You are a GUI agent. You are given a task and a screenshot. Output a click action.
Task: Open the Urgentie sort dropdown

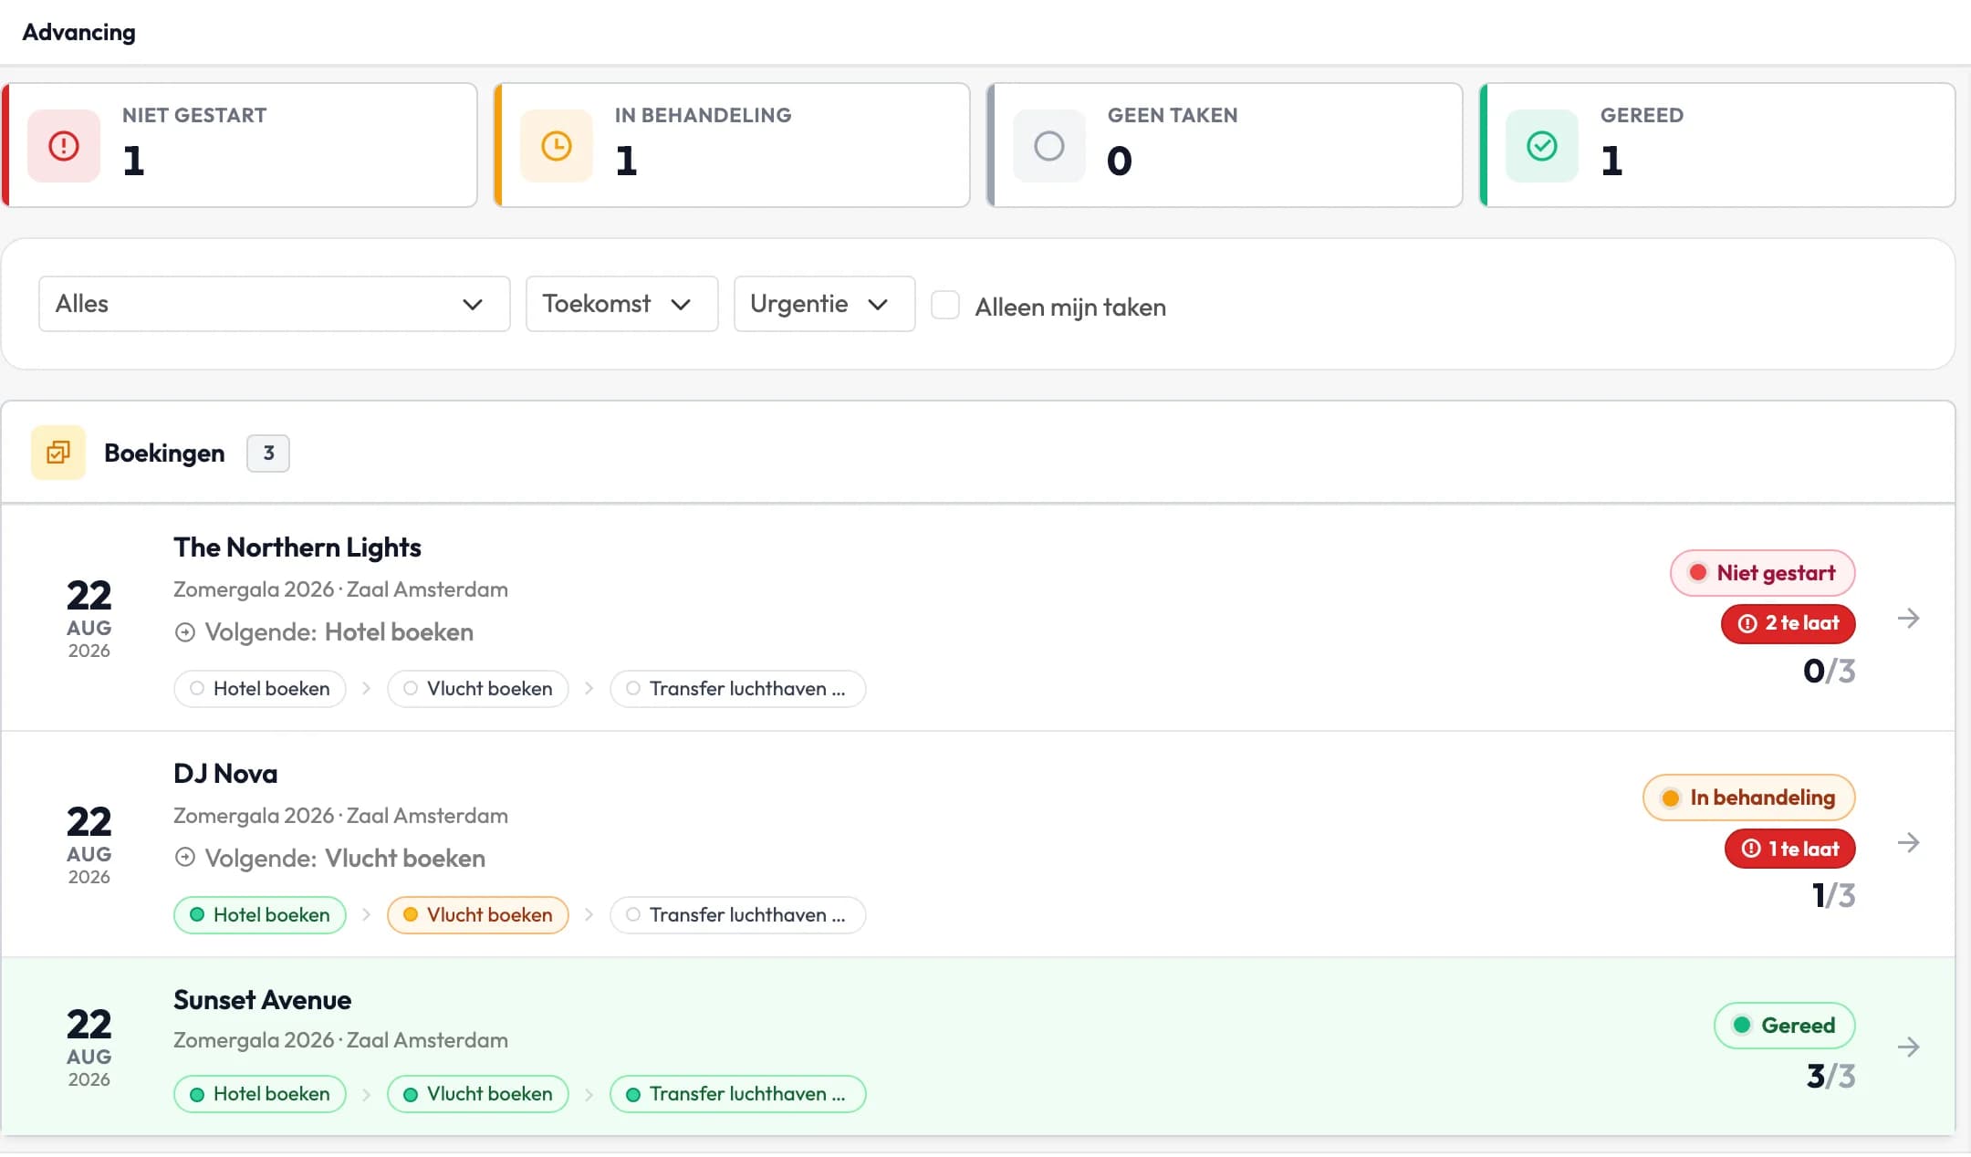(x=825, y=304)
